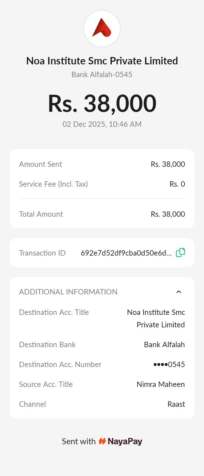Tap the 'Sent with' footer text

point(79,441)
